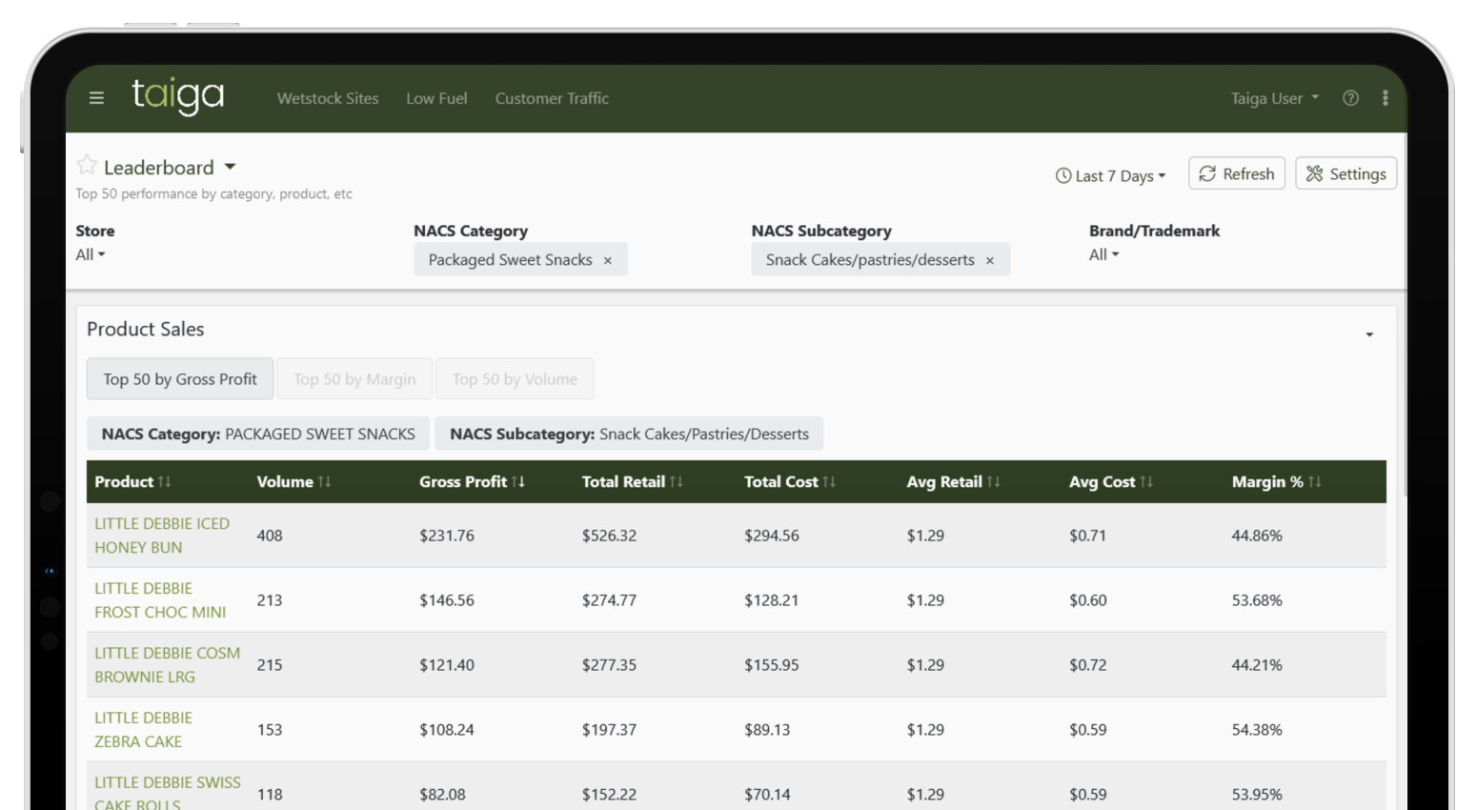Sort by the Avg Retail column arrows
Image resolution: width=1477 pixels, height=810 pixels.
coord(994,482)
